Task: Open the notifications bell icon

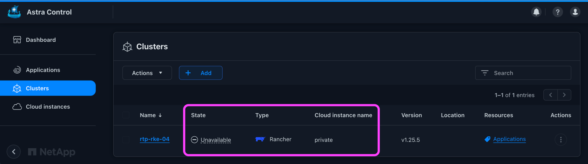Action: 536,12
